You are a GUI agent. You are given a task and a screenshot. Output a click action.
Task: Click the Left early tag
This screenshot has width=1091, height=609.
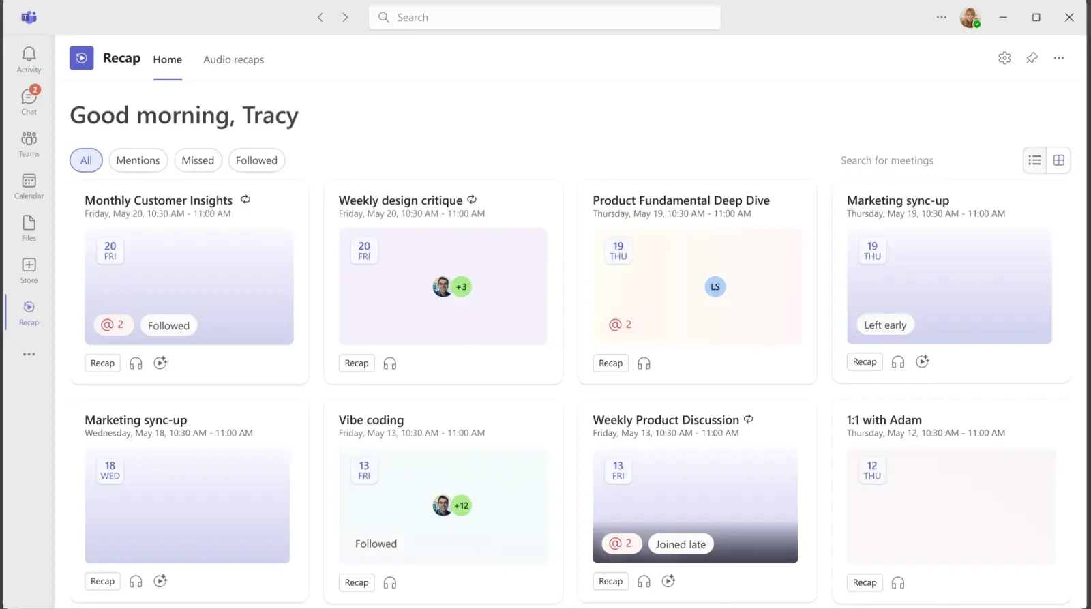click(885, 325)
